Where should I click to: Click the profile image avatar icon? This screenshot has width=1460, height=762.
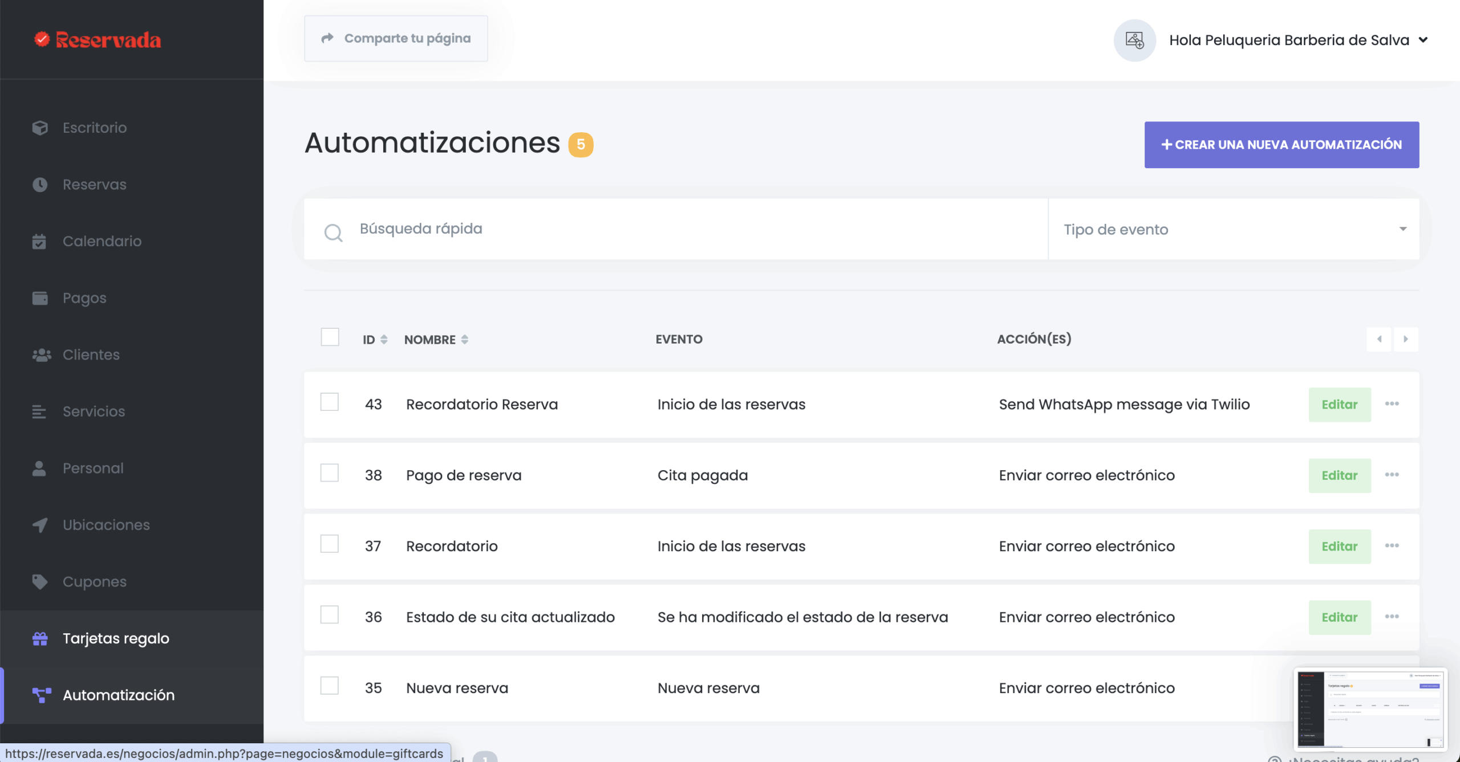[x=1134, y=40]
